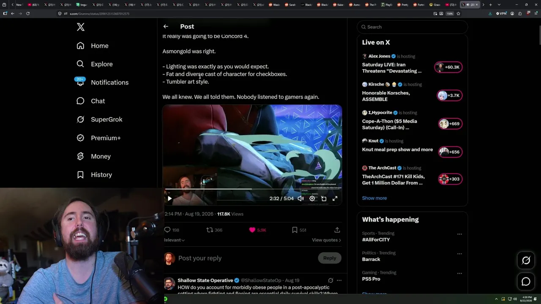This screenshot has width=541, height=304.
Task: Bookmark this page with the star icon
Action: tap(458, 14)
